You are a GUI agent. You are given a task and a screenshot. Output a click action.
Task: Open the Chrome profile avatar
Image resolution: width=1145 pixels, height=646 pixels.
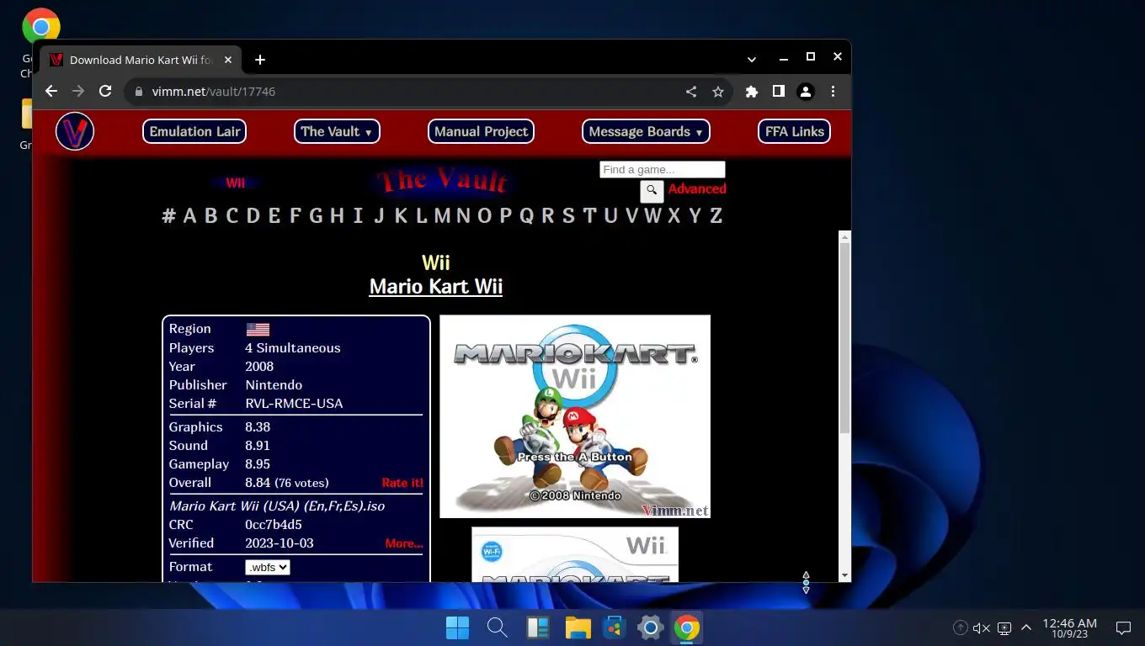click(806, 92)
